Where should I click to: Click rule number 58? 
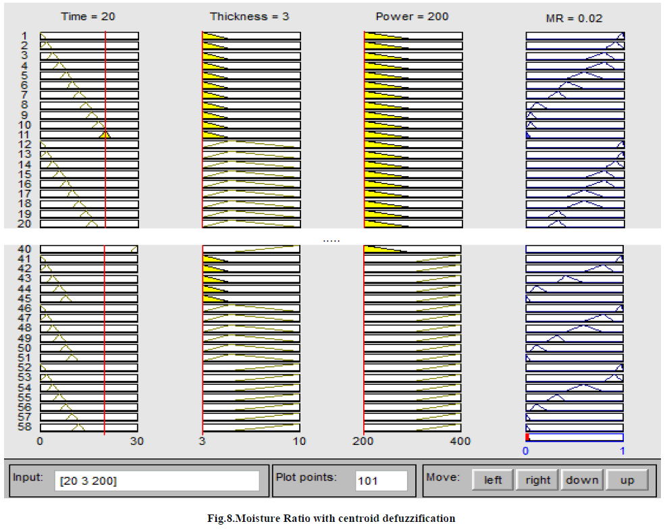(x=24, y=427)
